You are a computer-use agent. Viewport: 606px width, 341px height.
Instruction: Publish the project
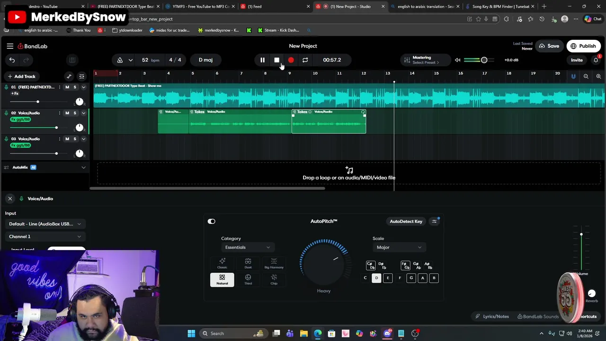583,46
